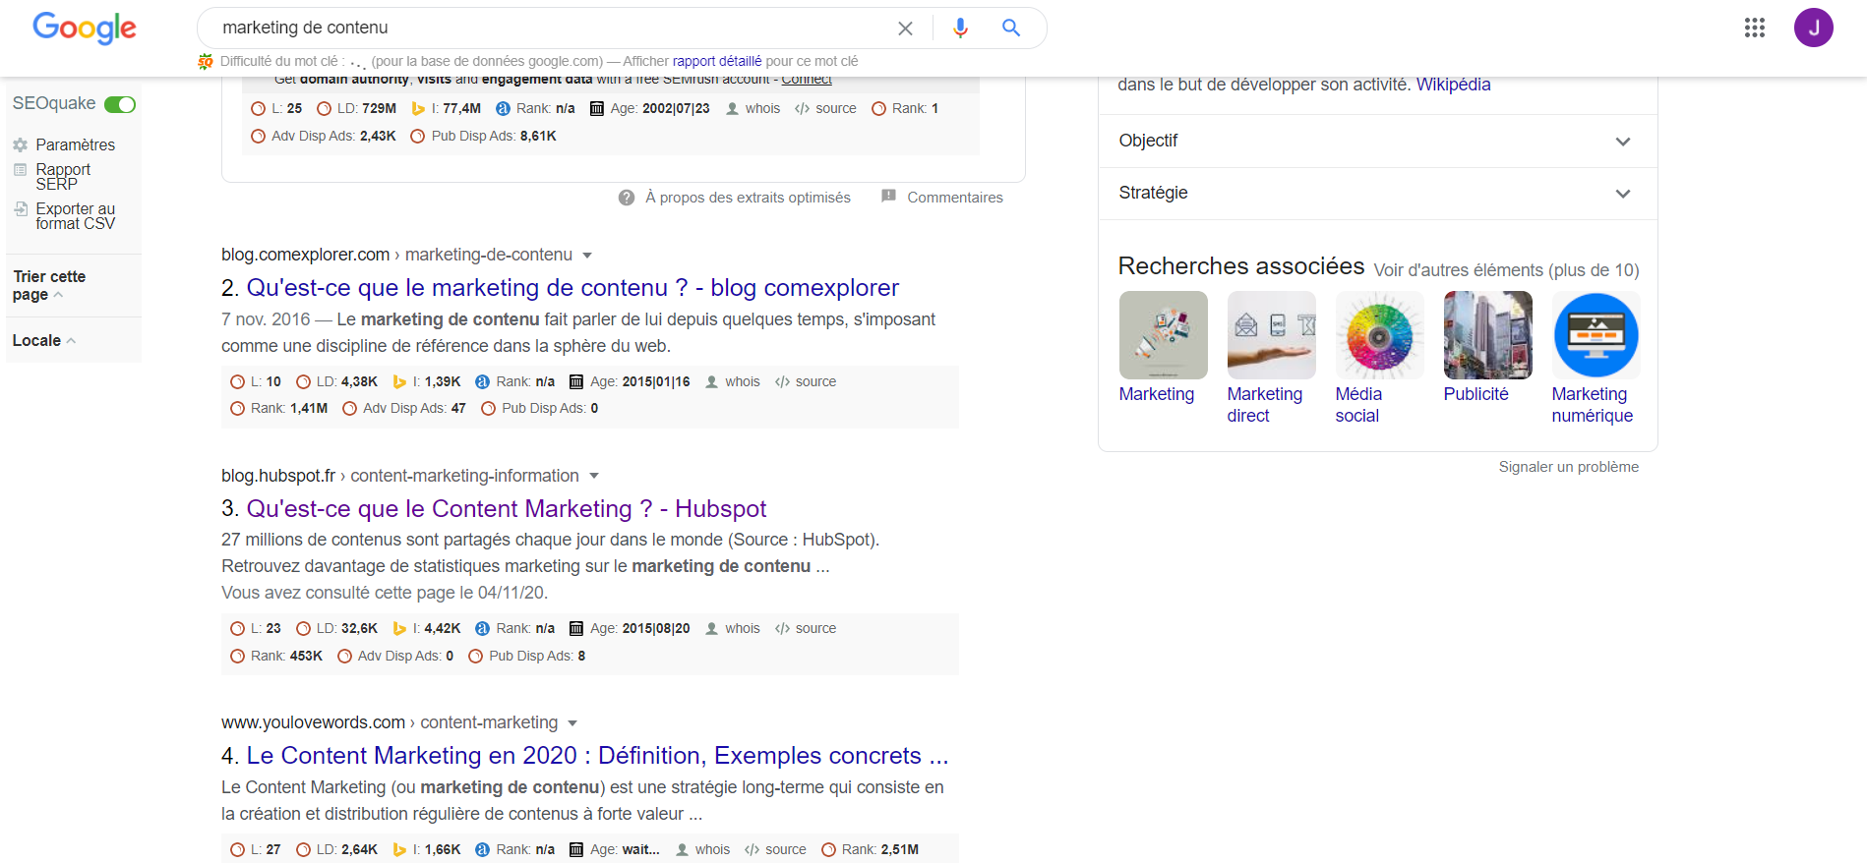Open Hubspot Content Marketing result

[506, 508]
